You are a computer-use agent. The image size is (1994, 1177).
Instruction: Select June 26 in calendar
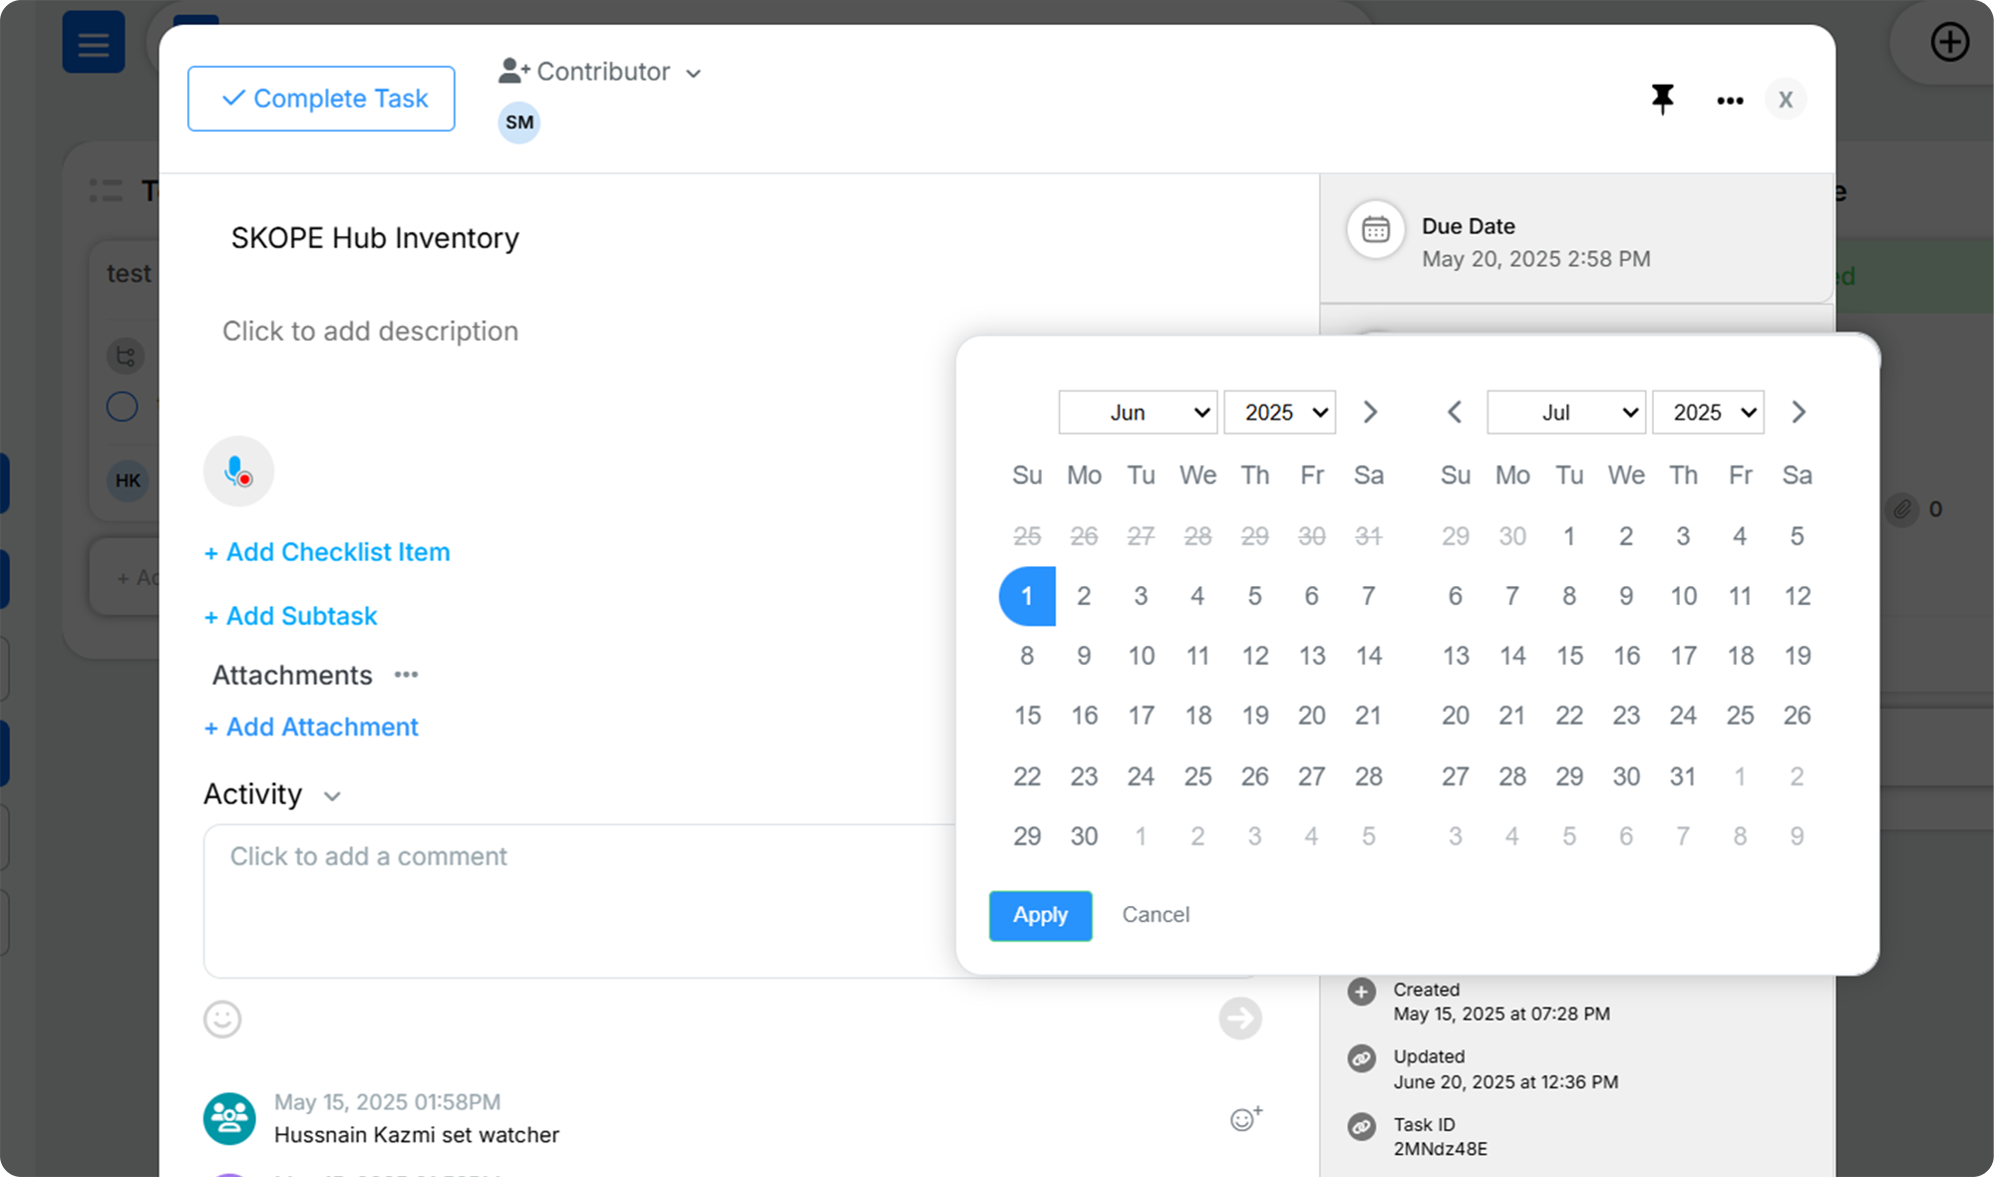coord(1254,776)
